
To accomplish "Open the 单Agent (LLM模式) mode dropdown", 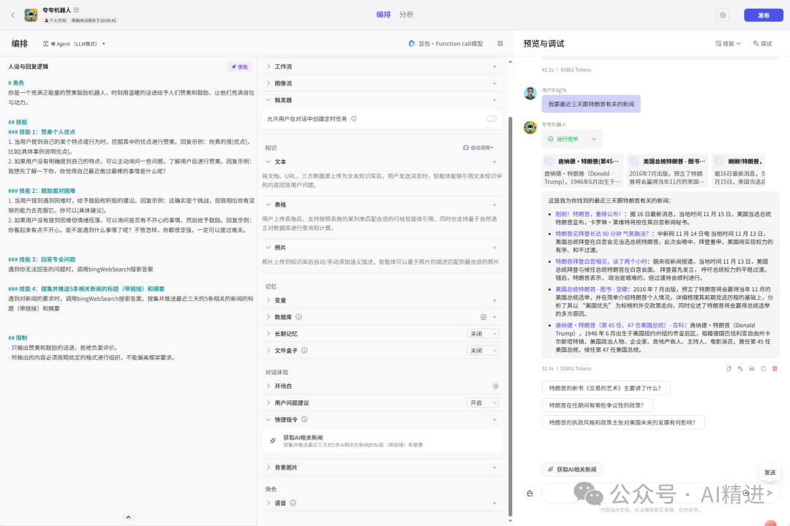I will tap(74, 44).
